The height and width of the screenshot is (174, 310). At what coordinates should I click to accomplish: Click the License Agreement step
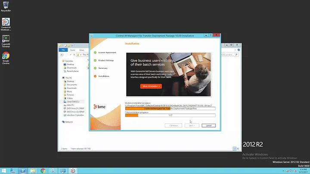pos(107,53)
